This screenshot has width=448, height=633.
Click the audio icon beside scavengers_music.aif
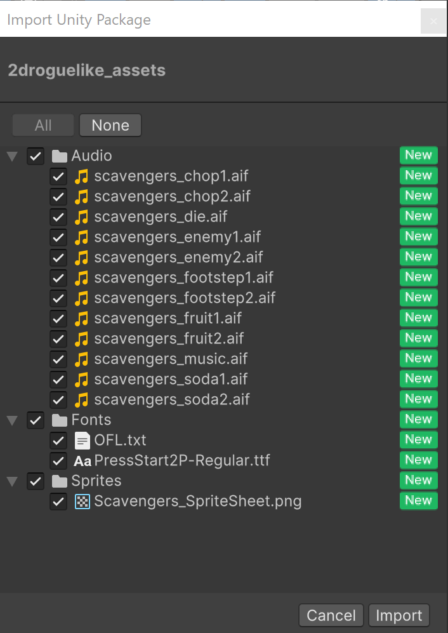(82, 359)
